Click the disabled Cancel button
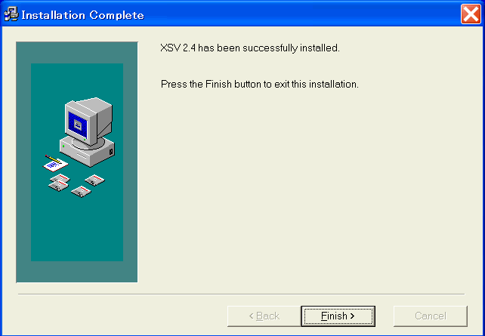 click(x=431, y=316)
